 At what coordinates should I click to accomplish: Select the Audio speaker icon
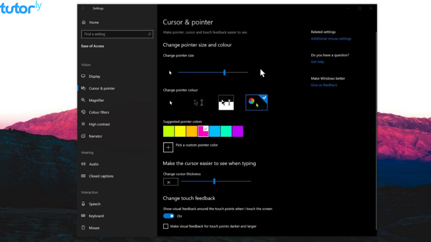pyautogui.click(x=83, y=164)
